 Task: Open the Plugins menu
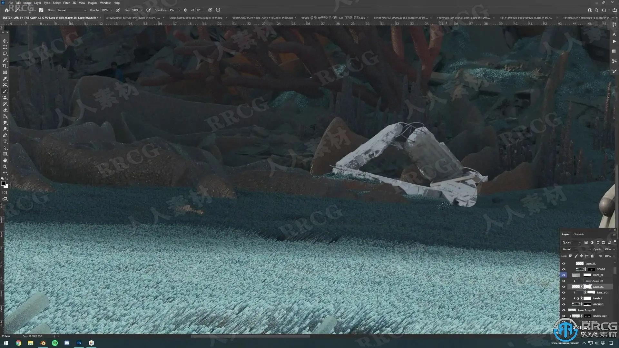93,3
